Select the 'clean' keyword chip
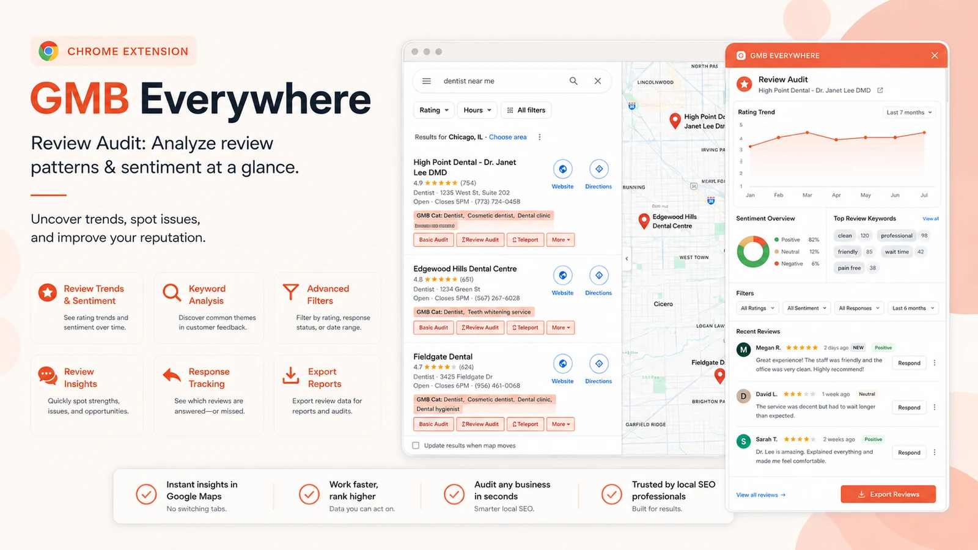Image resolution: width=978 pixels, height=550 pixels. [845, 236]
